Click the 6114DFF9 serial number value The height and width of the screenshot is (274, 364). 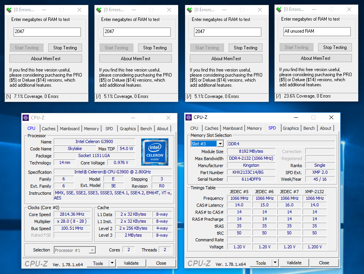pyautogui.click(x=251, y=179)
